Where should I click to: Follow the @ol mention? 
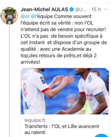tap(25, 16)
